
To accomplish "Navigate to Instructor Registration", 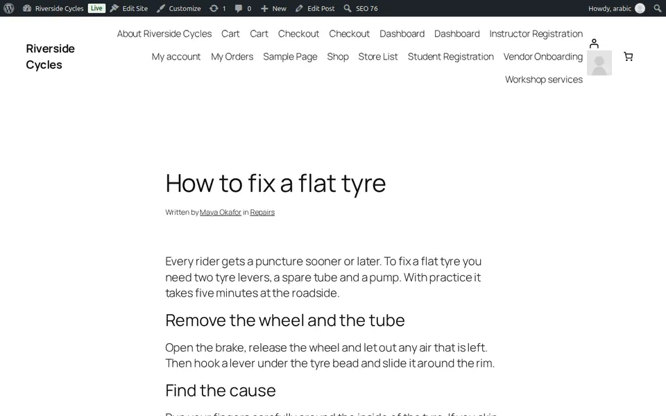I will (x=536, y=33).
